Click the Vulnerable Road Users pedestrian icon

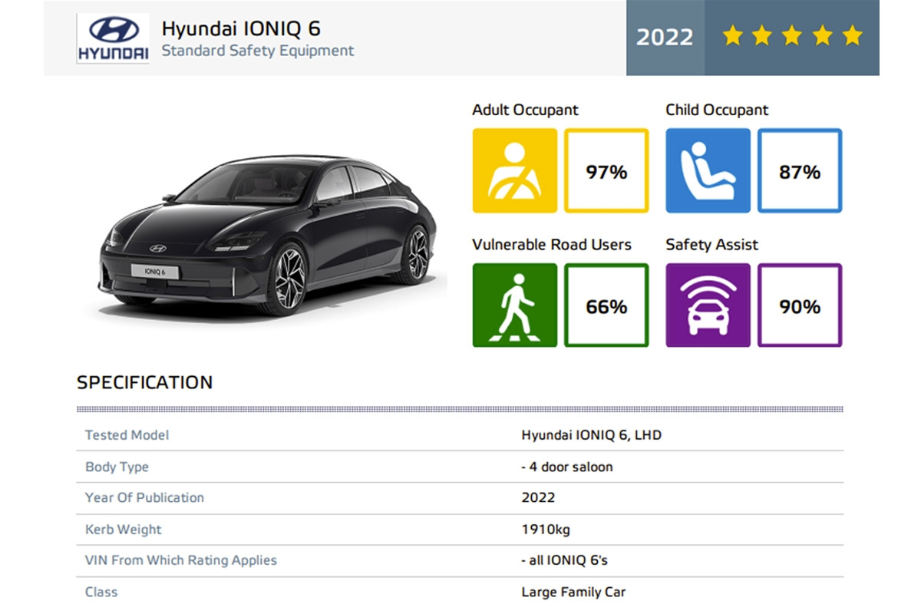click(515, 305)
